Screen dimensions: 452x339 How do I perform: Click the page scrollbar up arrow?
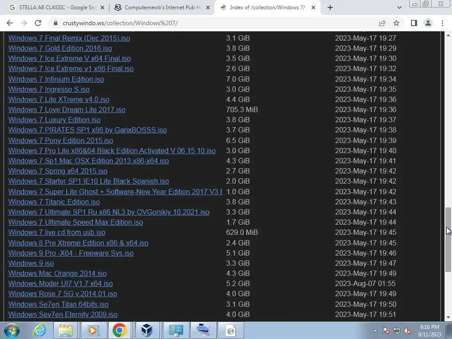coord(448,35)
